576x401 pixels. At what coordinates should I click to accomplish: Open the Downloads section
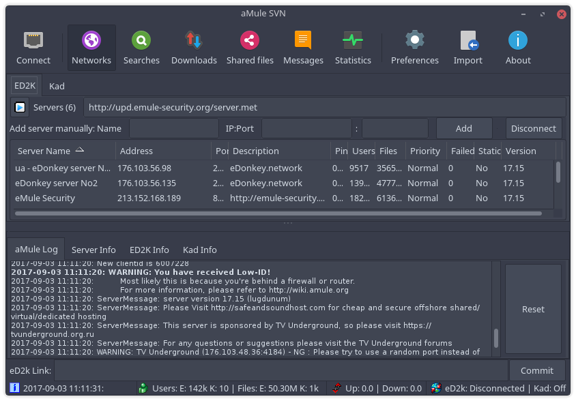(194, 40)
